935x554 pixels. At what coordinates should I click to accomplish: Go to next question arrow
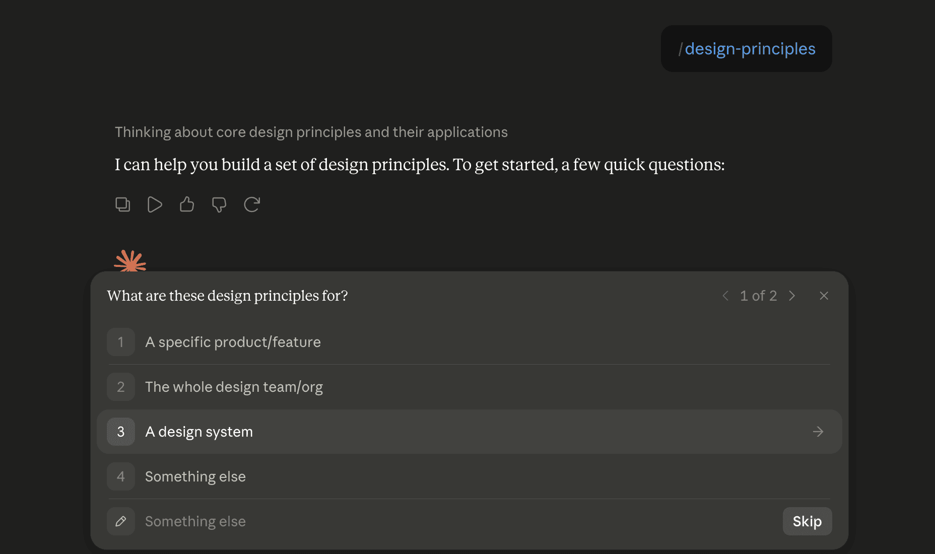point(792,296)
